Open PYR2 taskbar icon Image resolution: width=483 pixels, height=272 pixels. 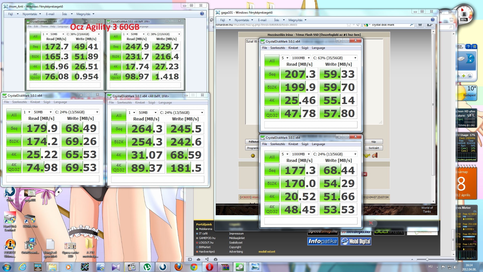[x=38, y=267]
